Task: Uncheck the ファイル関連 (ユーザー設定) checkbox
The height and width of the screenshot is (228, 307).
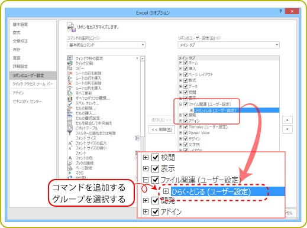Action: coord(185,104)
